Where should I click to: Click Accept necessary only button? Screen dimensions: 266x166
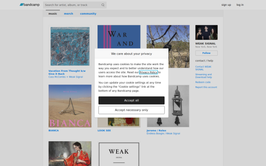click(132, 110)
